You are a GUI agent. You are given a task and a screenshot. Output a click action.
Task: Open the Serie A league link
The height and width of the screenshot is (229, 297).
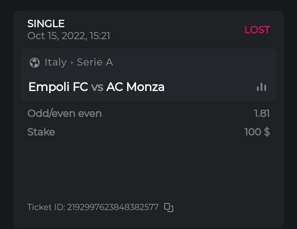coord(95,62)
